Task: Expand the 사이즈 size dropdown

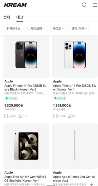Action: (58, 29)
